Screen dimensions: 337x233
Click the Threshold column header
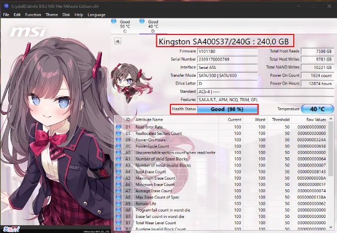(x=279, y=119)
